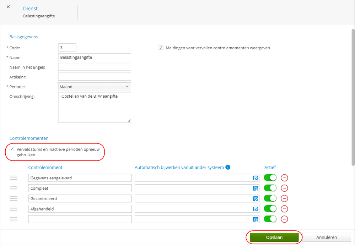Click the Controlemomenten section heading

point(29,138)
